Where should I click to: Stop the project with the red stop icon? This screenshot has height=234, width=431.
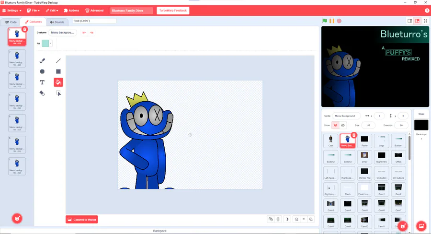(x=339, y=21)
